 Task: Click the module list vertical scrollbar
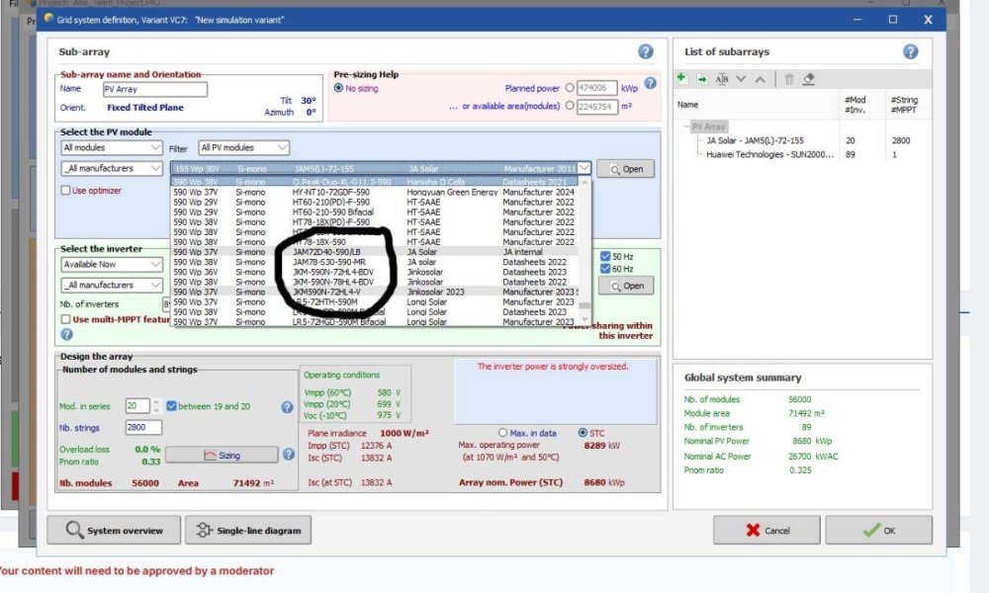pos(584,247)
